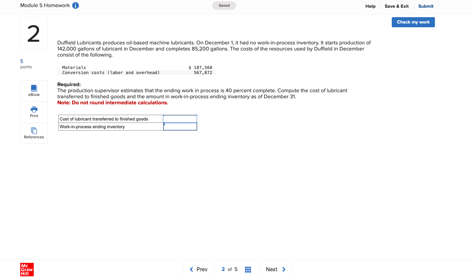Click the Next navigation button
The width and height of the screenshot is (472, 279).
click(x=272, y=269)
